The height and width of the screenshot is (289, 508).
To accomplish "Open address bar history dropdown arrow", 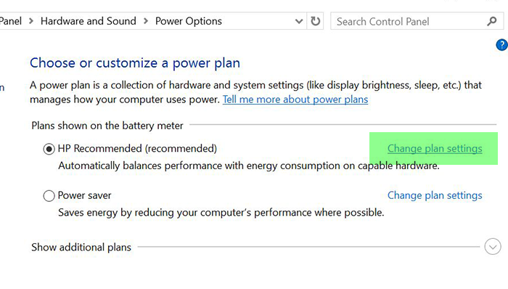I will click(299, 21).
